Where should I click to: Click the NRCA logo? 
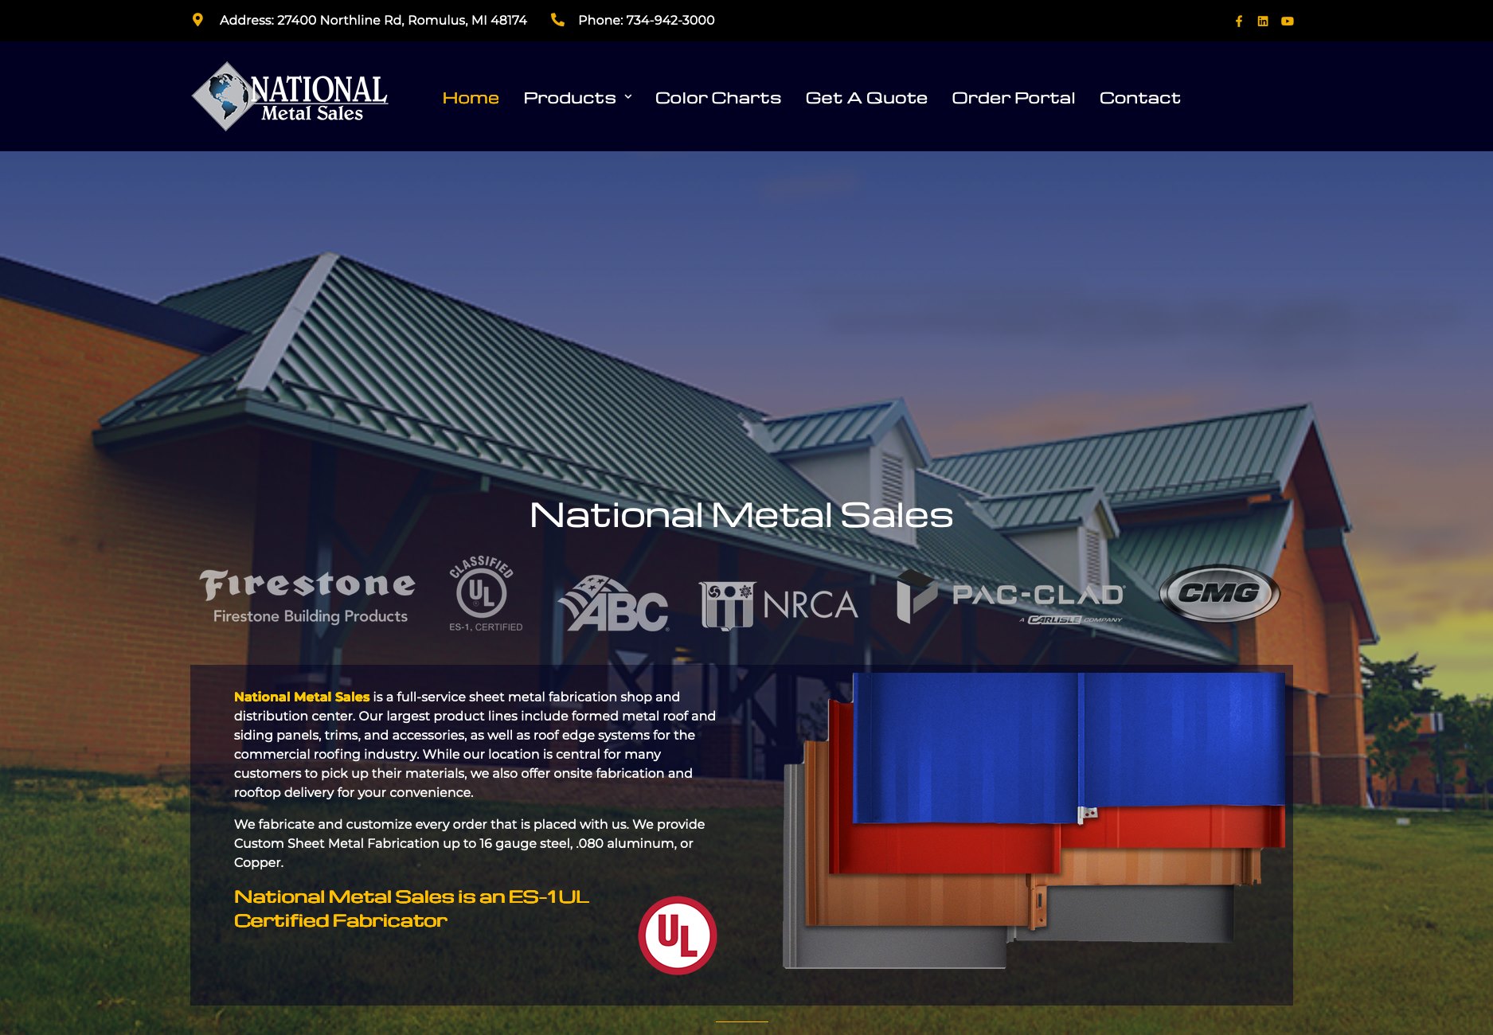779,605
